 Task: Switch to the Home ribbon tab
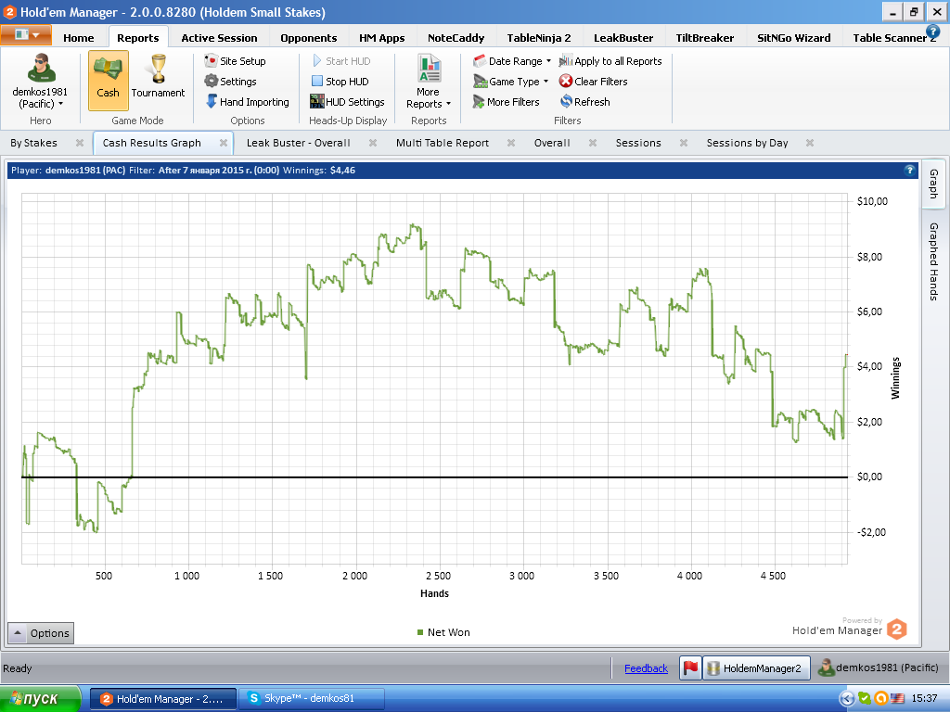tap(79, 37)
